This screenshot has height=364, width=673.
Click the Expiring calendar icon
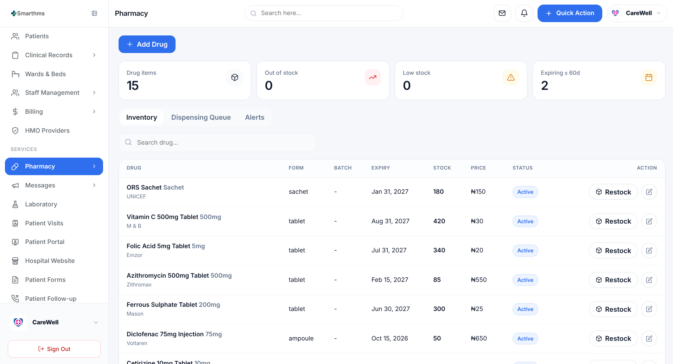click(649, 78)
